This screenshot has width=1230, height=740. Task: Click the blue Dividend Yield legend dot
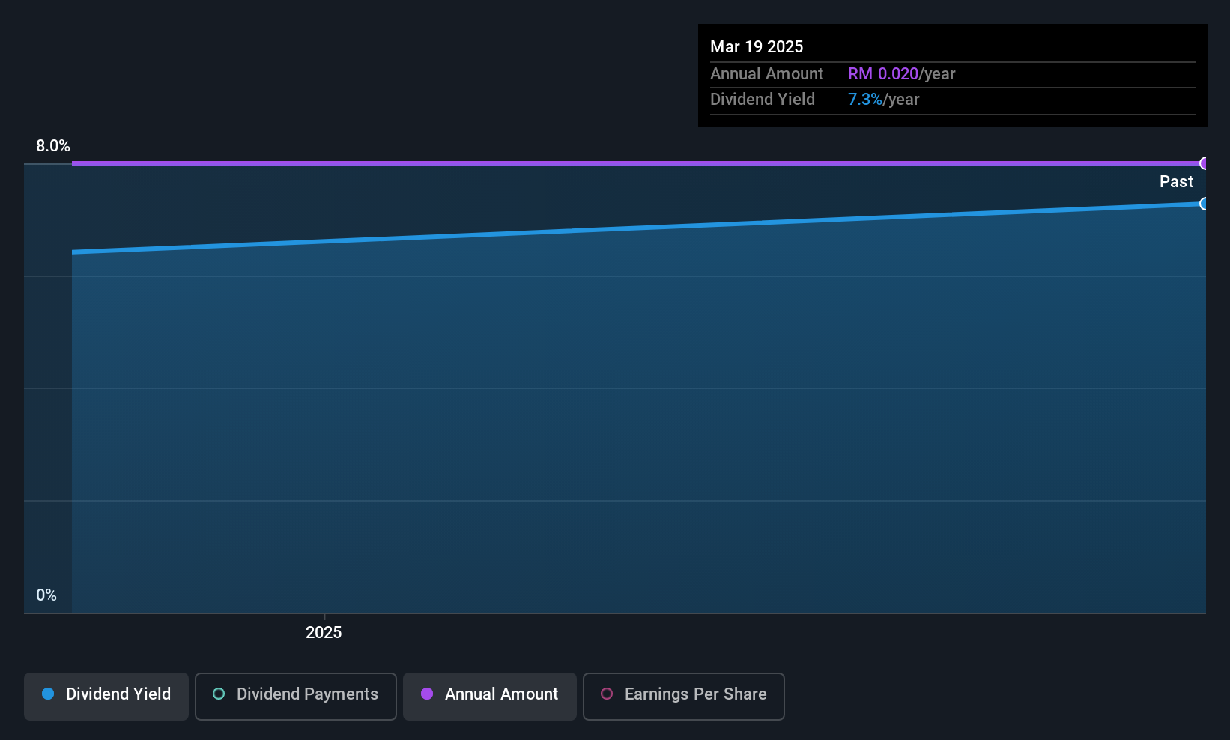point(48,694)
